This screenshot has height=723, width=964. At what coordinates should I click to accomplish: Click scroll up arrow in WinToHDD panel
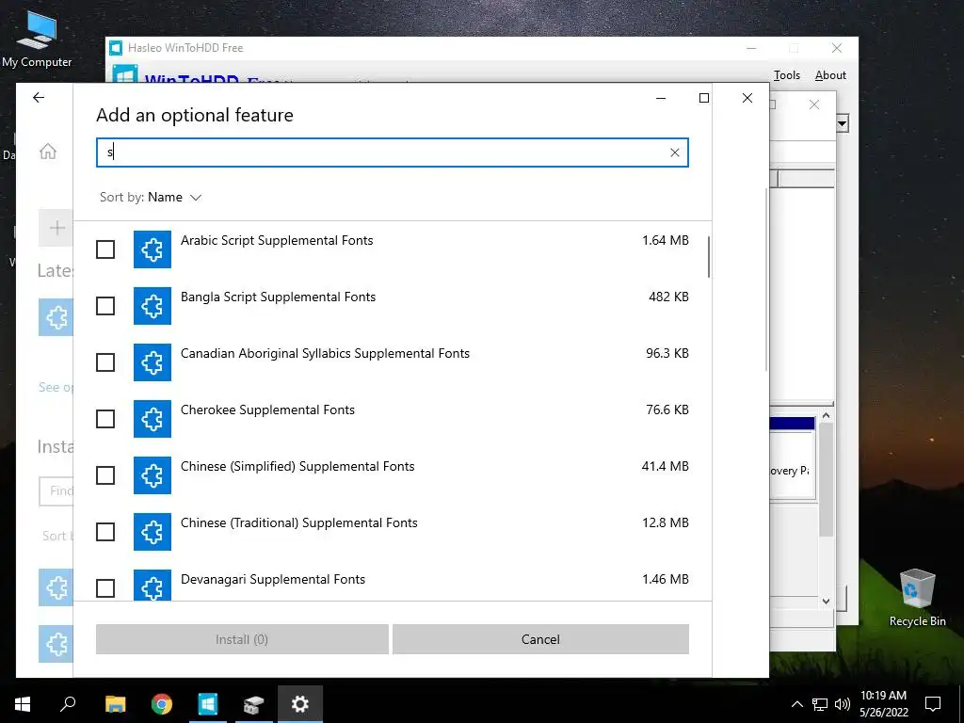pos(827,415)
